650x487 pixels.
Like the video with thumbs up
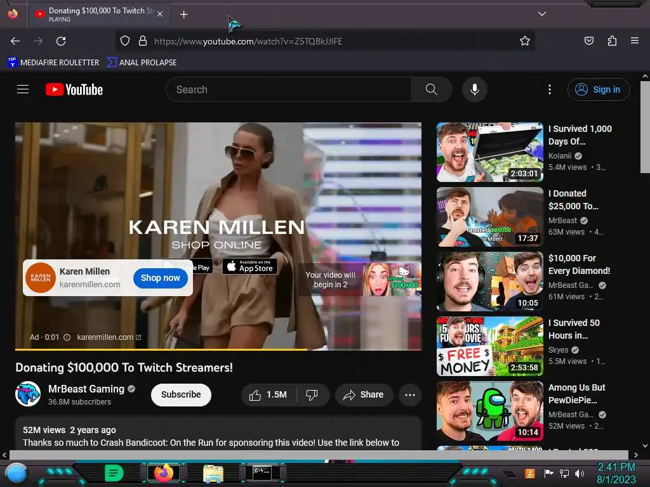pyautogui.click(x=269, y=395)
